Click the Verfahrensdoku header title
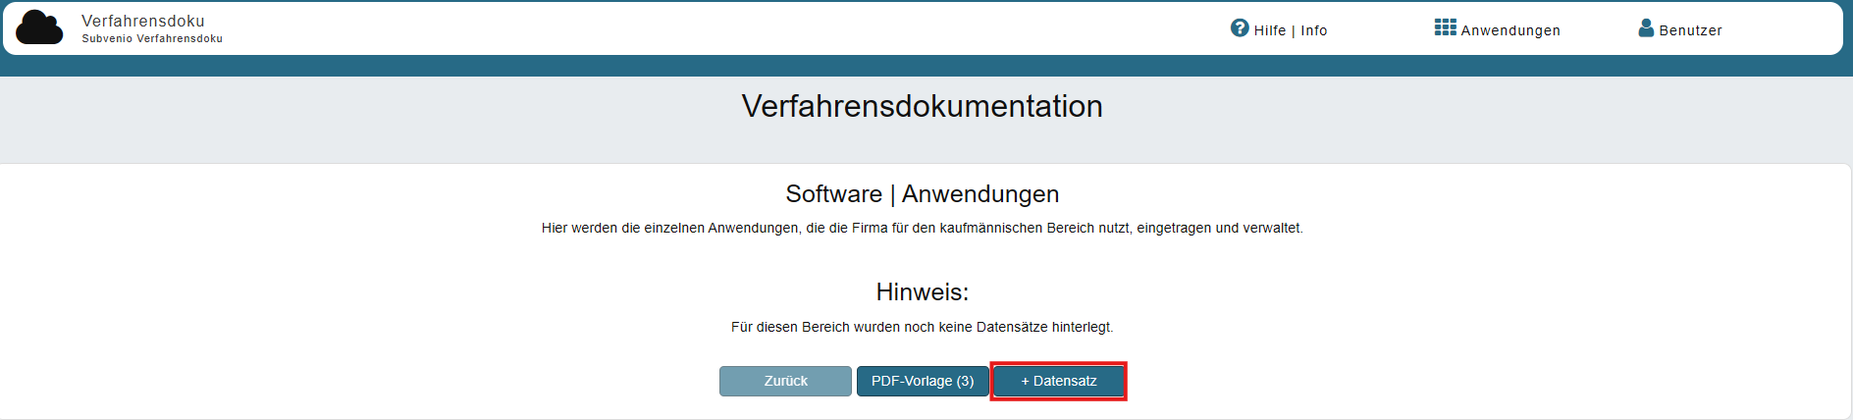Image resolution: width=1853 pixels, height=420 pixels. coord(143,21)
